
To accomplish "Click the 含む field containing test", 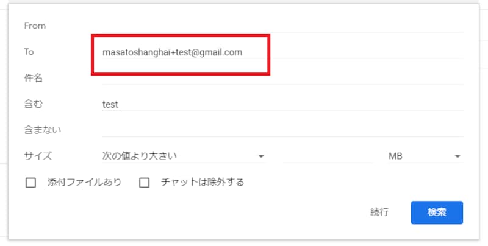I will tap(282, 104).
